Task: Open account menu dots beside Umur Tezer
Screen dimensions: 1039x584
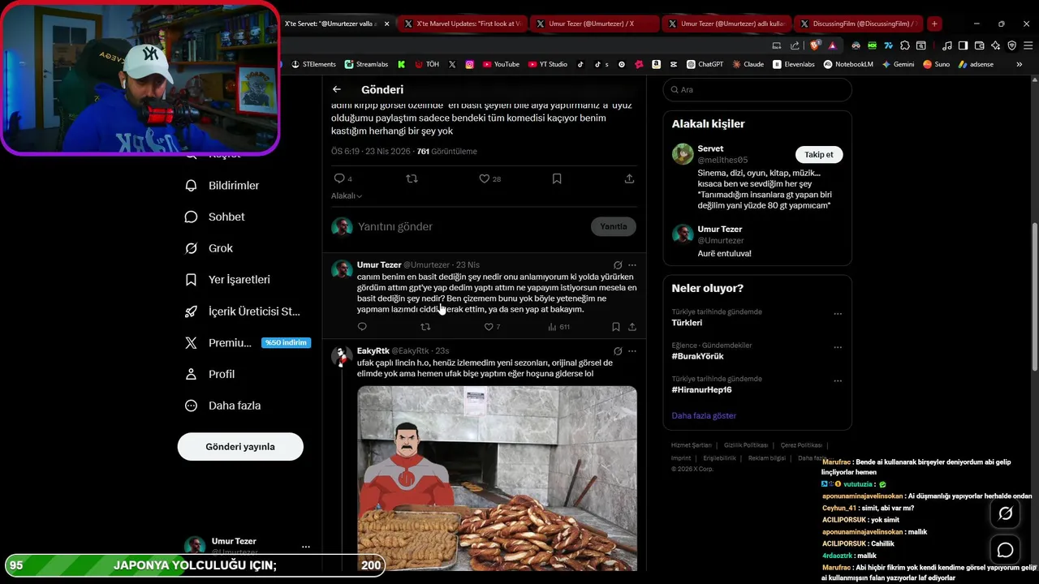Action: [306, 547]
